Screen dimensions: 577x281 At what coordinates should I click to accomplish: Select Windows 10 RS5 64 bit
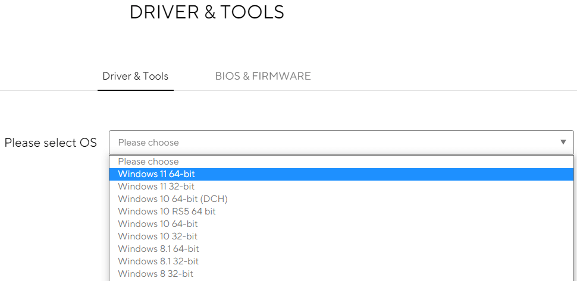pos(167,211)
